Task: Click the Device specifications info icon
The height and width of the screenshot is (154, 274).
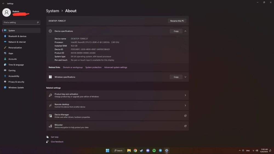Action: pos(50,31)
